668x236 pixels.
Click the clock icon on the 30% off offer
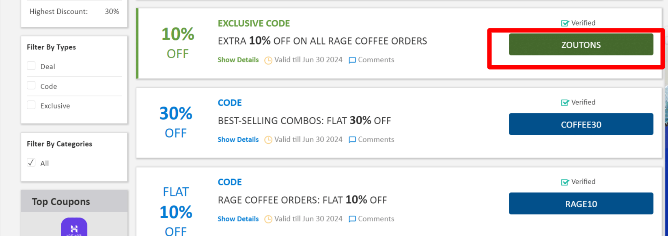pyautogui.click(x=268, y=140)
